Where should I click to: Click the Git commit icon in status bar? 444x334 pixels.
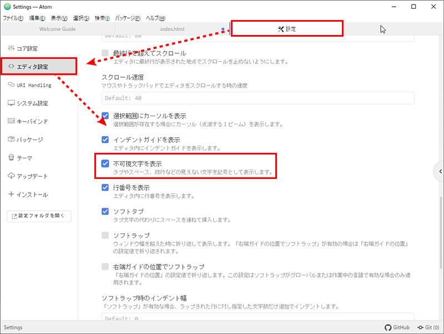coord(420,327)
